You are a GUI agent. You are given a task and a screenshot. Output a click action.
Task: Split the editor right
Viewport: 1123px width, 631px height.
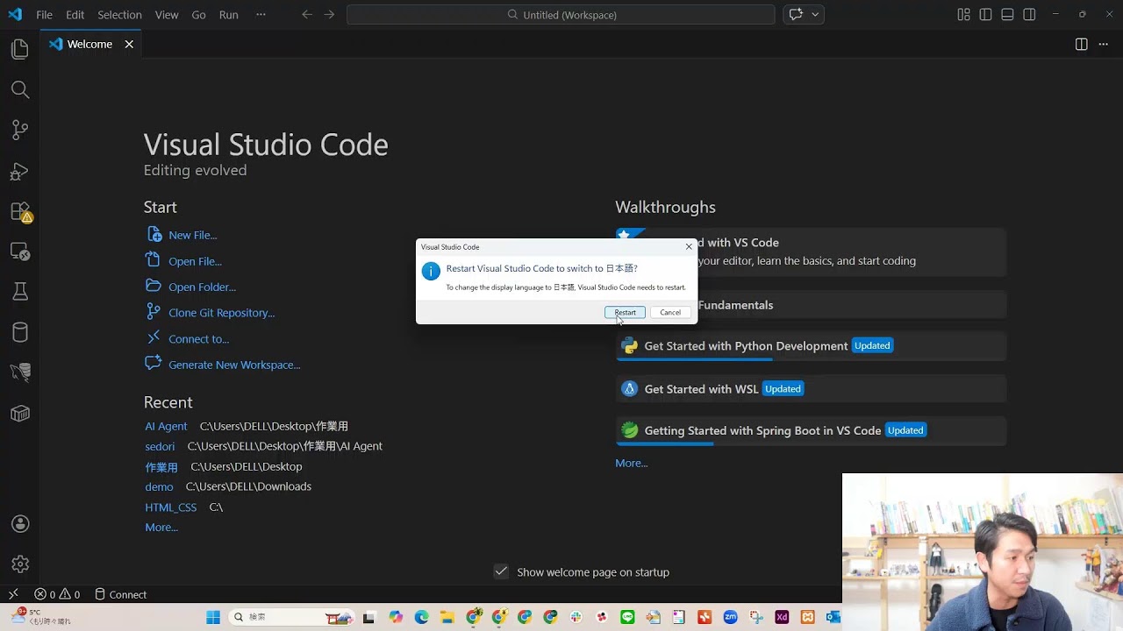pyautogui.click(x=1081, y=44)
